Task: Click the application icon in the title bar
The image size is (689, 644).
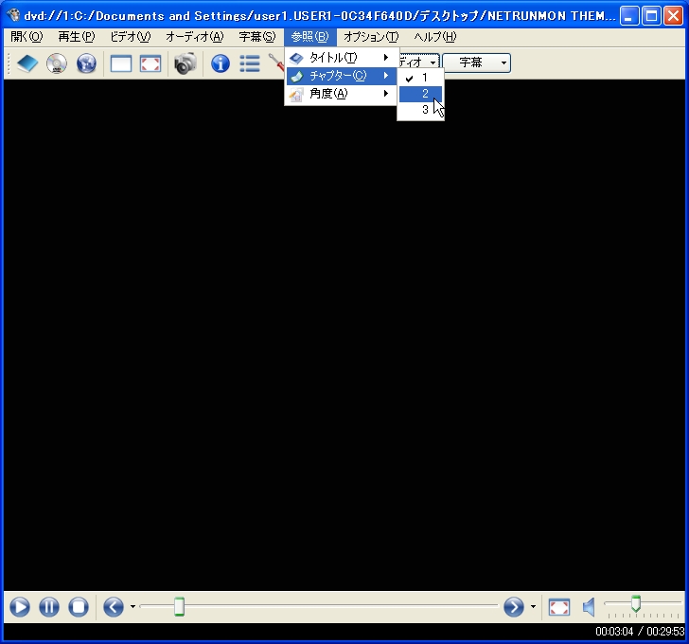Action: click(13, 15)
